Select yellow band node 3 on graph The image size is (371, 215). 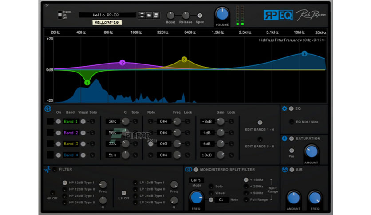coord(184,60)
